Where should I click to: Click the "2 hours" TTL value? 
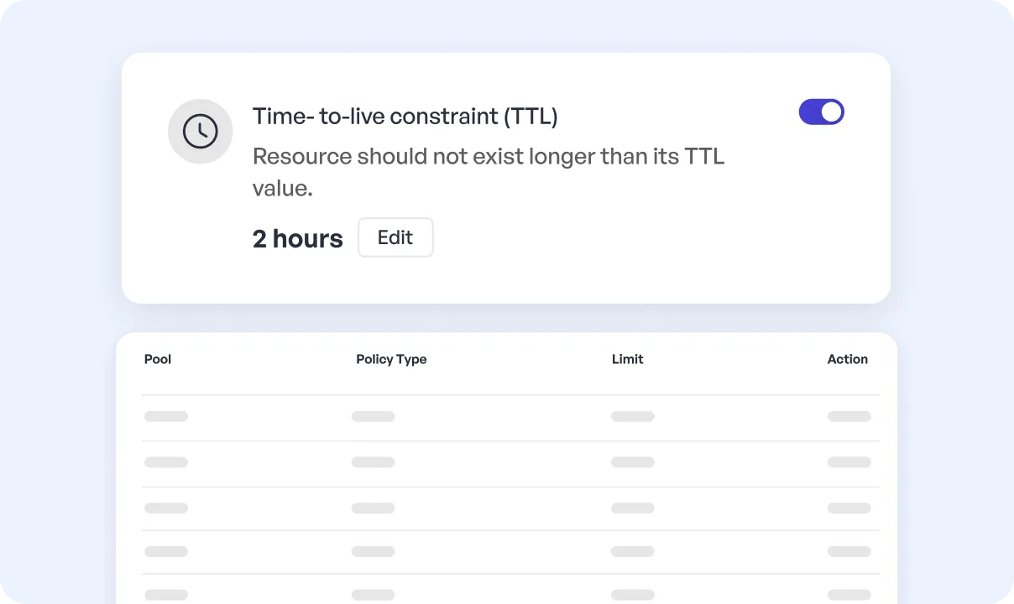(297, 239)
